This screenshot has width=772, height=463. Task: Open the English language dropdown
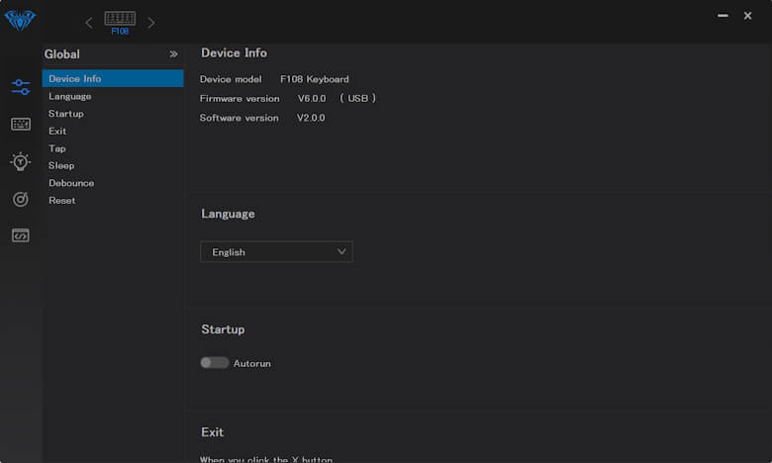276,252
